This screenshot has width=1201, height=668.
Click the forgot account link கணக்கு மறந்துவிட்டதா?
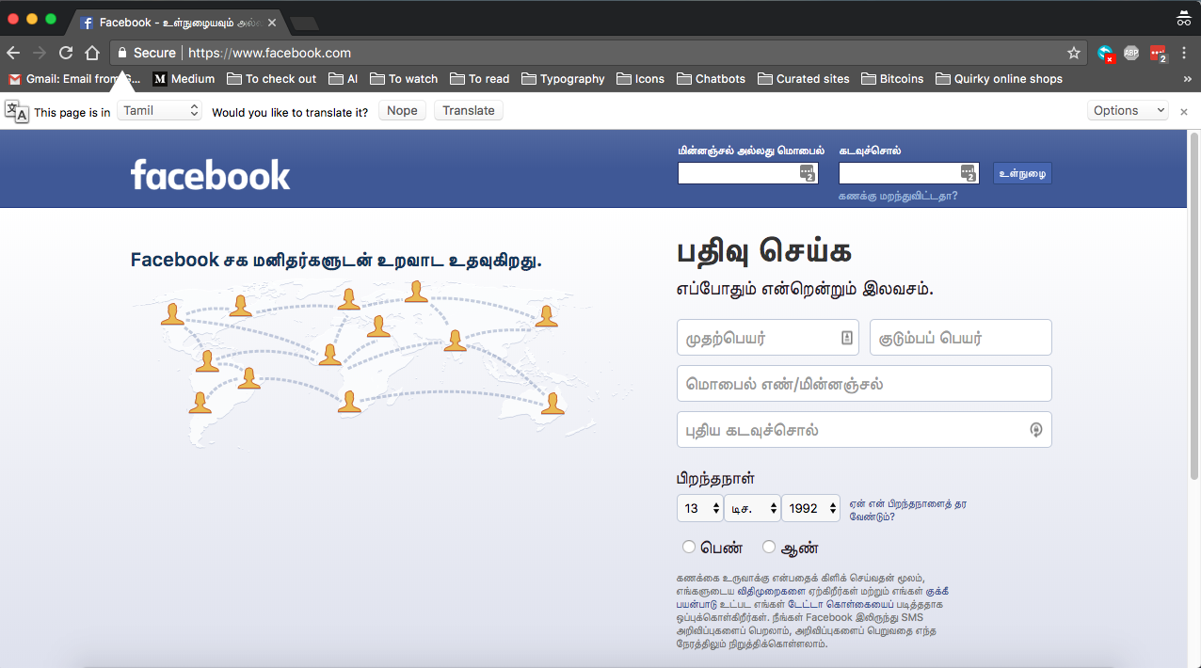(898, 196)
